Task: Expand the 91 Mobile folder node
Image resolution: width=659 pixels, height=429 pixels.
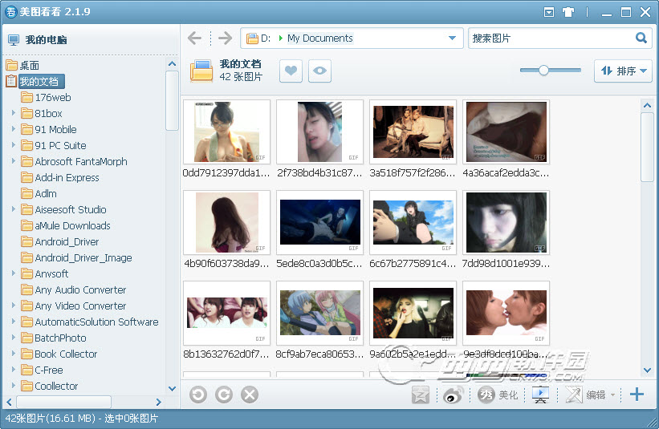Action: [x=14, y=129]
